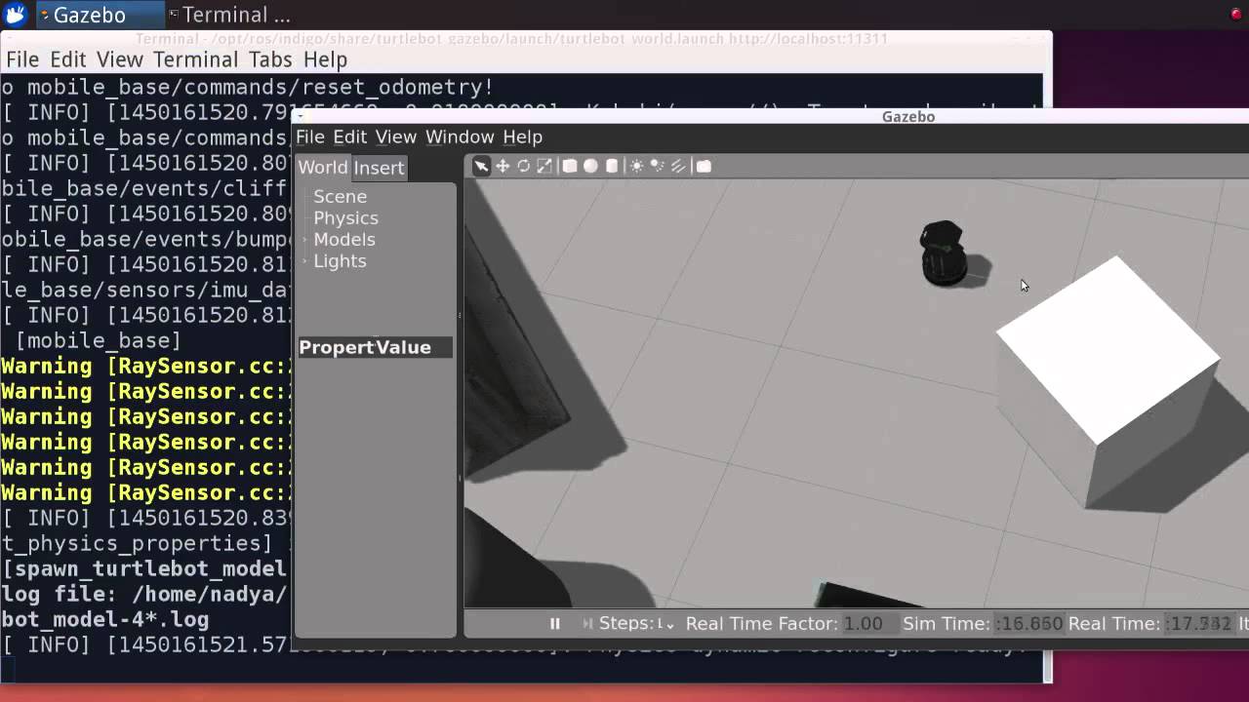Switch to the World tab
1249x702 pixels.
pyautogui.click(x=322, y=167)
